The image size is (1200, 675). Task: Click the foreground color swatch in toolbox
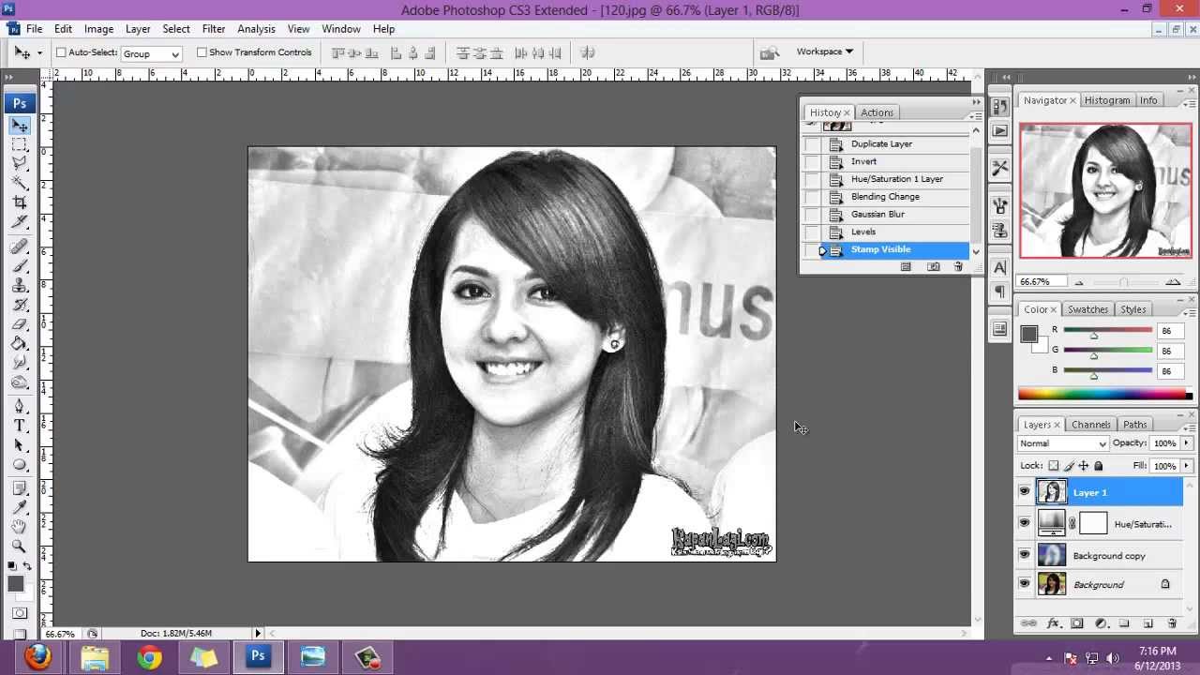click(15, 584)
